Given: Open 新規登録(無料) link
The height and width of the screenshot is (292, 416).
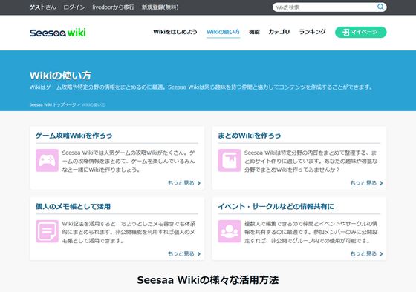Looking at the screenshot, I should [x=160, y=7].
